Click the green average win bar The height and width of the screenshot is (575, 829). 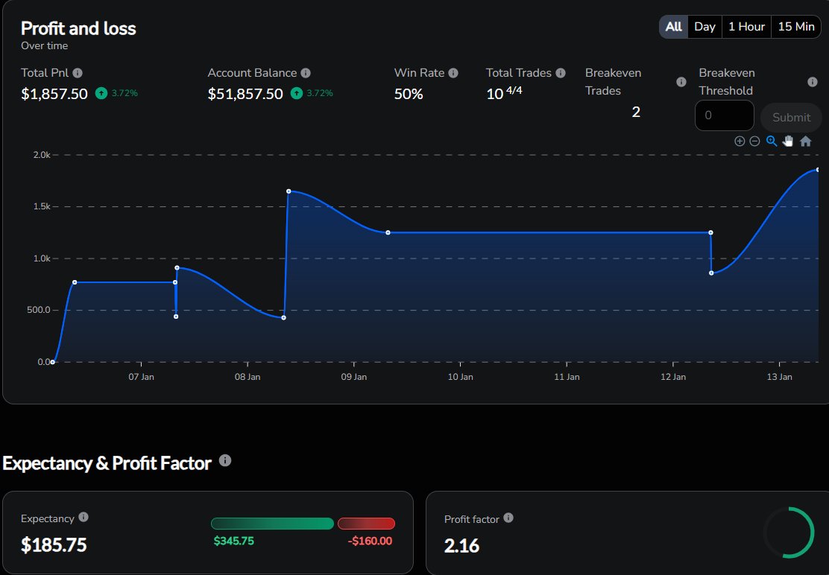click(272, 524)
